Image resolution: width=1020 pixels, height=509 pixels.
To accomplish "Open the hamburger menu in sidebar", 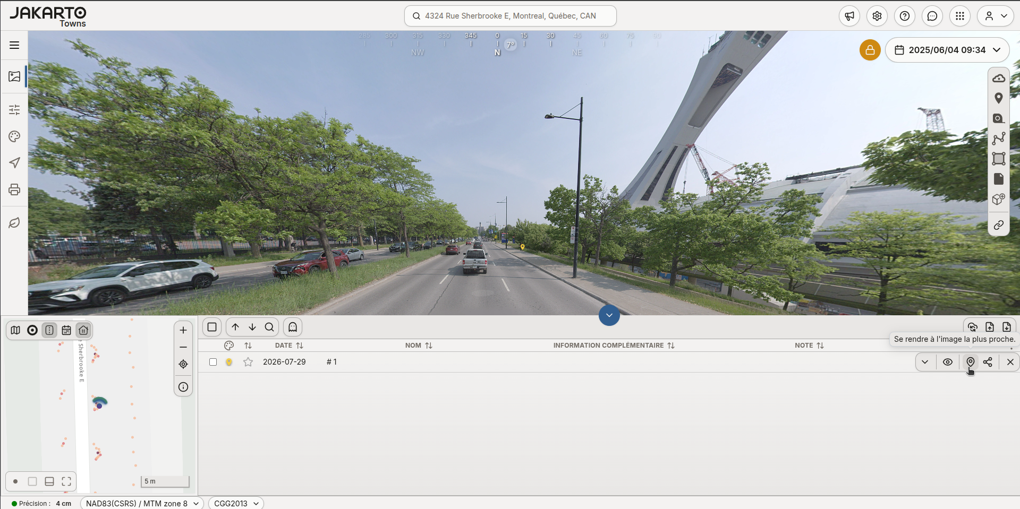I will (x=14, y=45).
